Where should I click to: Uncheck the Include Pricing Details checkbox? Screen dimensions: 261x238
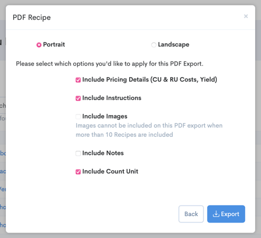click(78, 80)
